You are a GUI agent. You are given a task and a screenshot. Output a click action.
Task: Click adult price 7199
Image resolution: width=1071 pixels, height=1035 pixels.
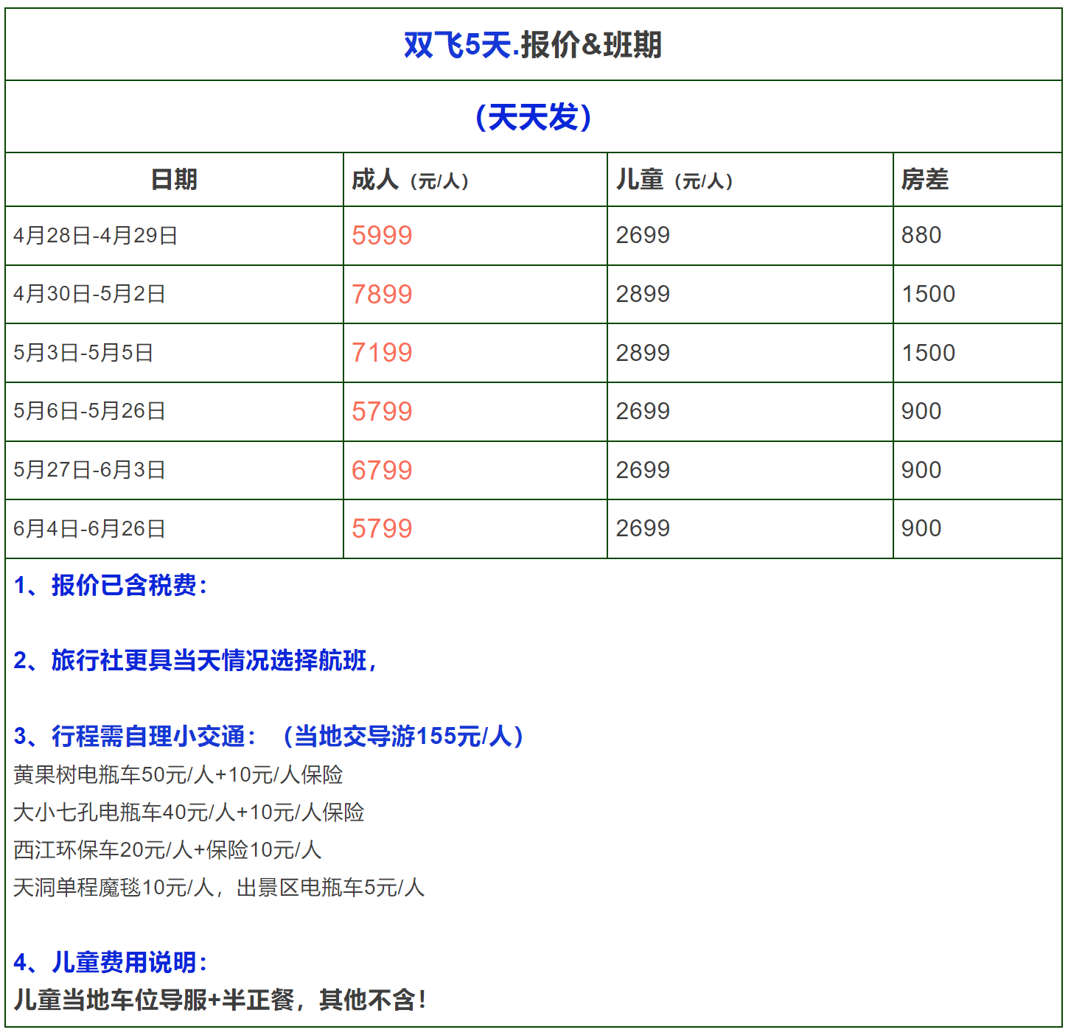coord(382,353)
